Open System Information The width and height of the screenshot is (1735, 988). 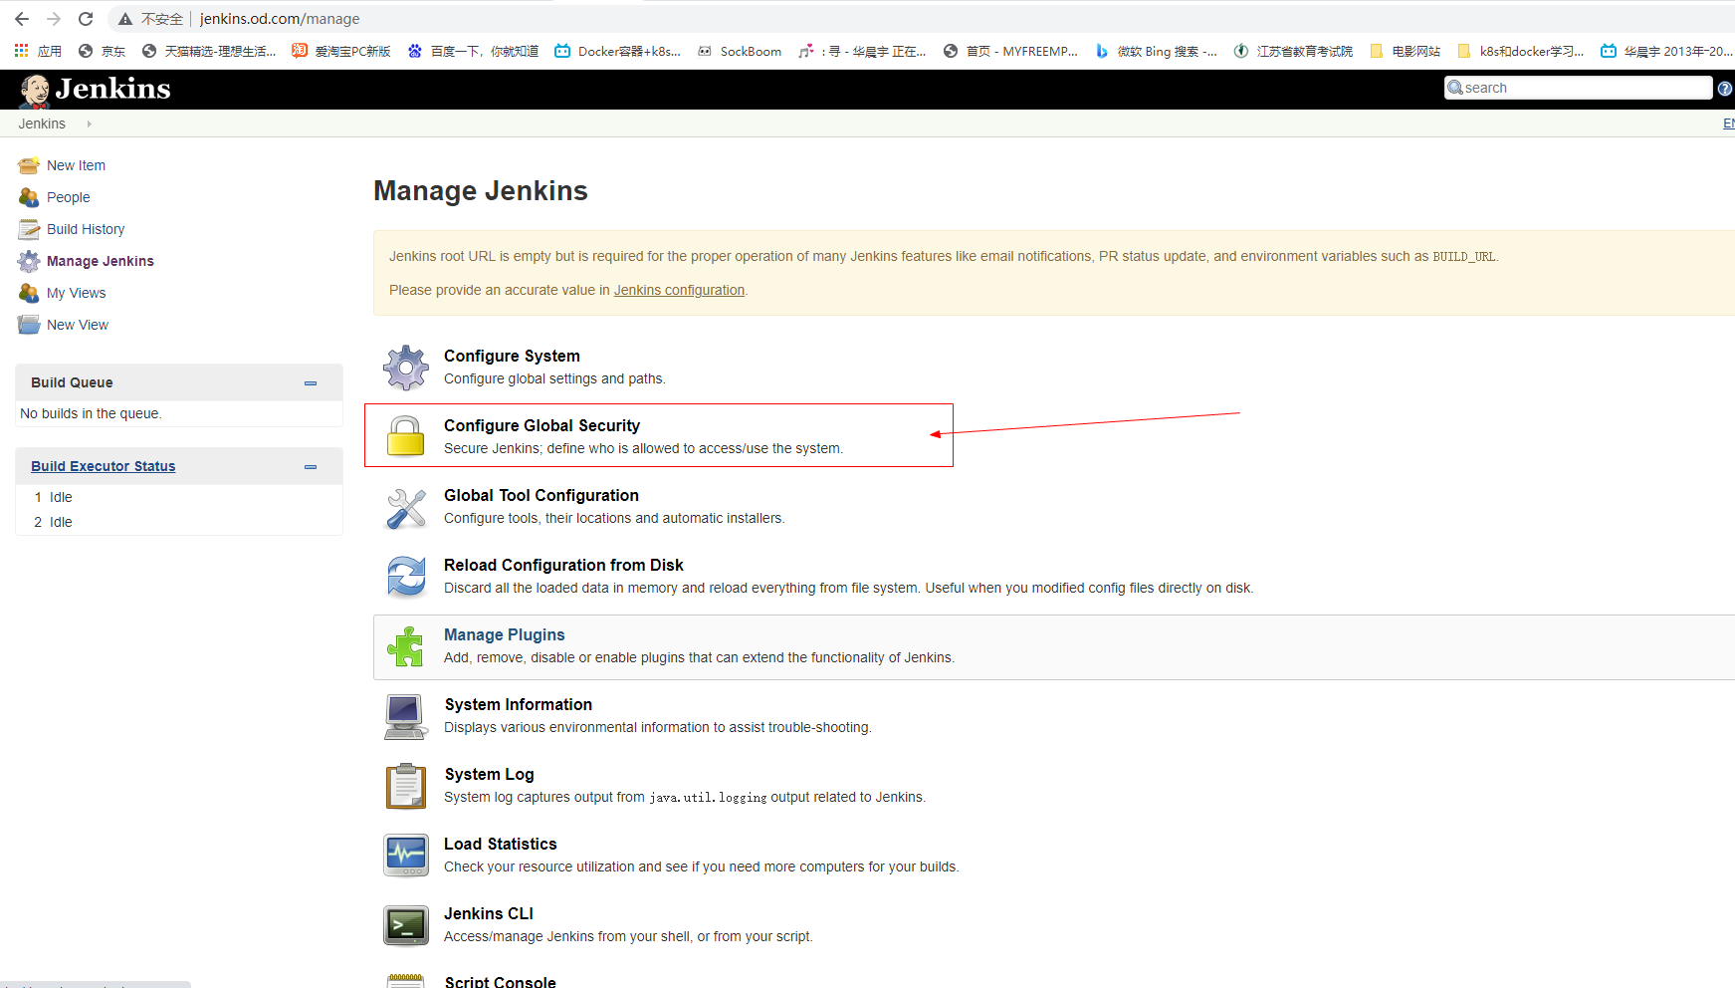(x=519, y=704)
